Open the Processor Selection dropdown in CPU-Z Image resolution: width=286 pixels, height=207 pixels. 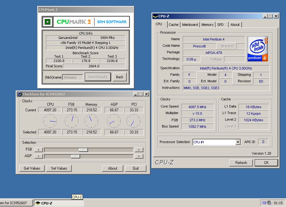[x=238, y=142]
